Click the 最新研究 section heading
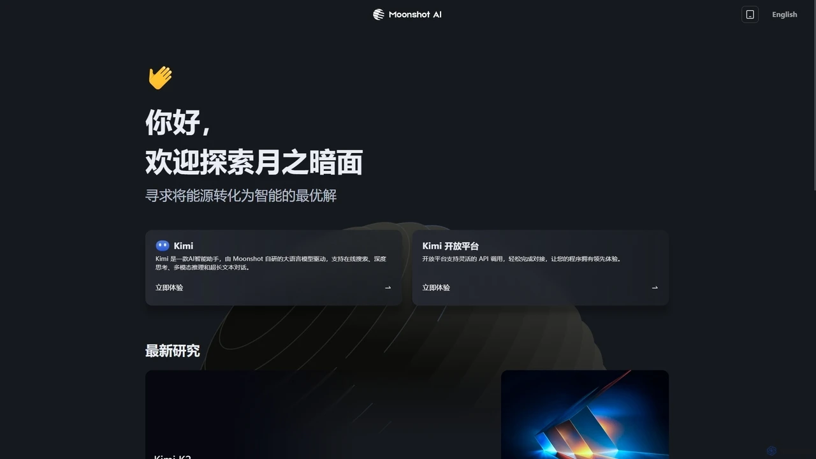This screenshot has width=816, height=459. point(173,351)
